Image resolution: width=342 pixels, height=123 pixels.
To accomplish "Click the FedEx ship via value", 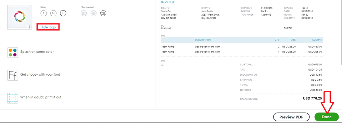I will [x=264, y=11].
